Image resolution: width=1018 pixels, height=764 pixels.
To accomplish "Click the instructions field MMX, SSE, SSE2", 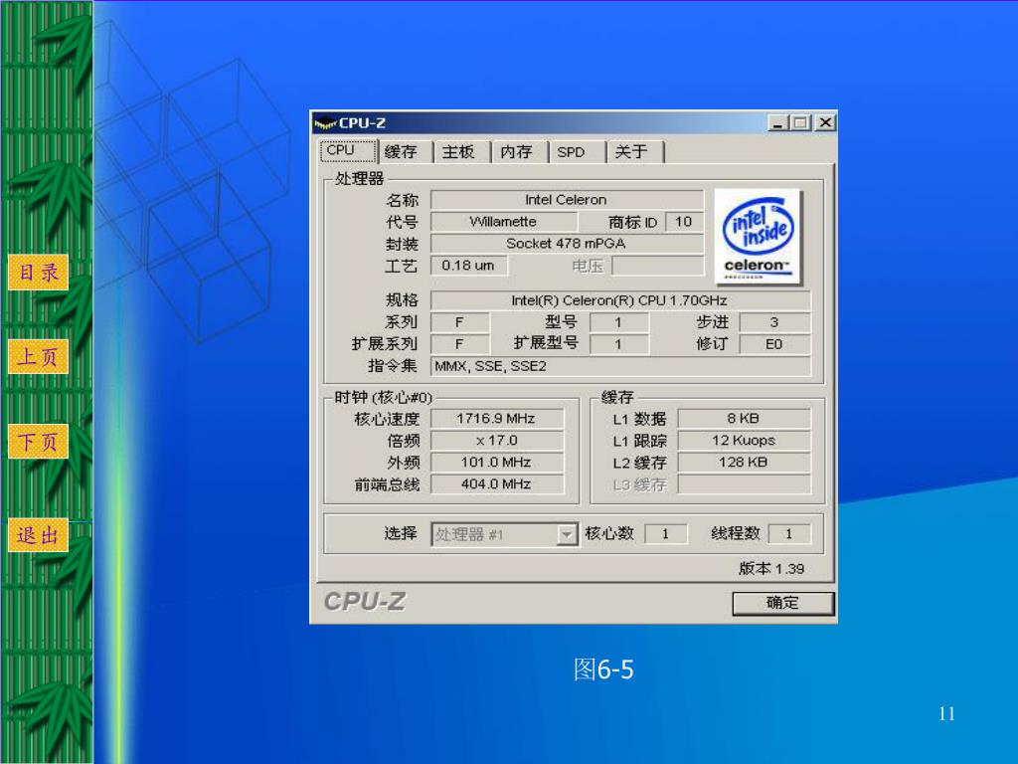I will pyautogui.click(x=620, y=366).
